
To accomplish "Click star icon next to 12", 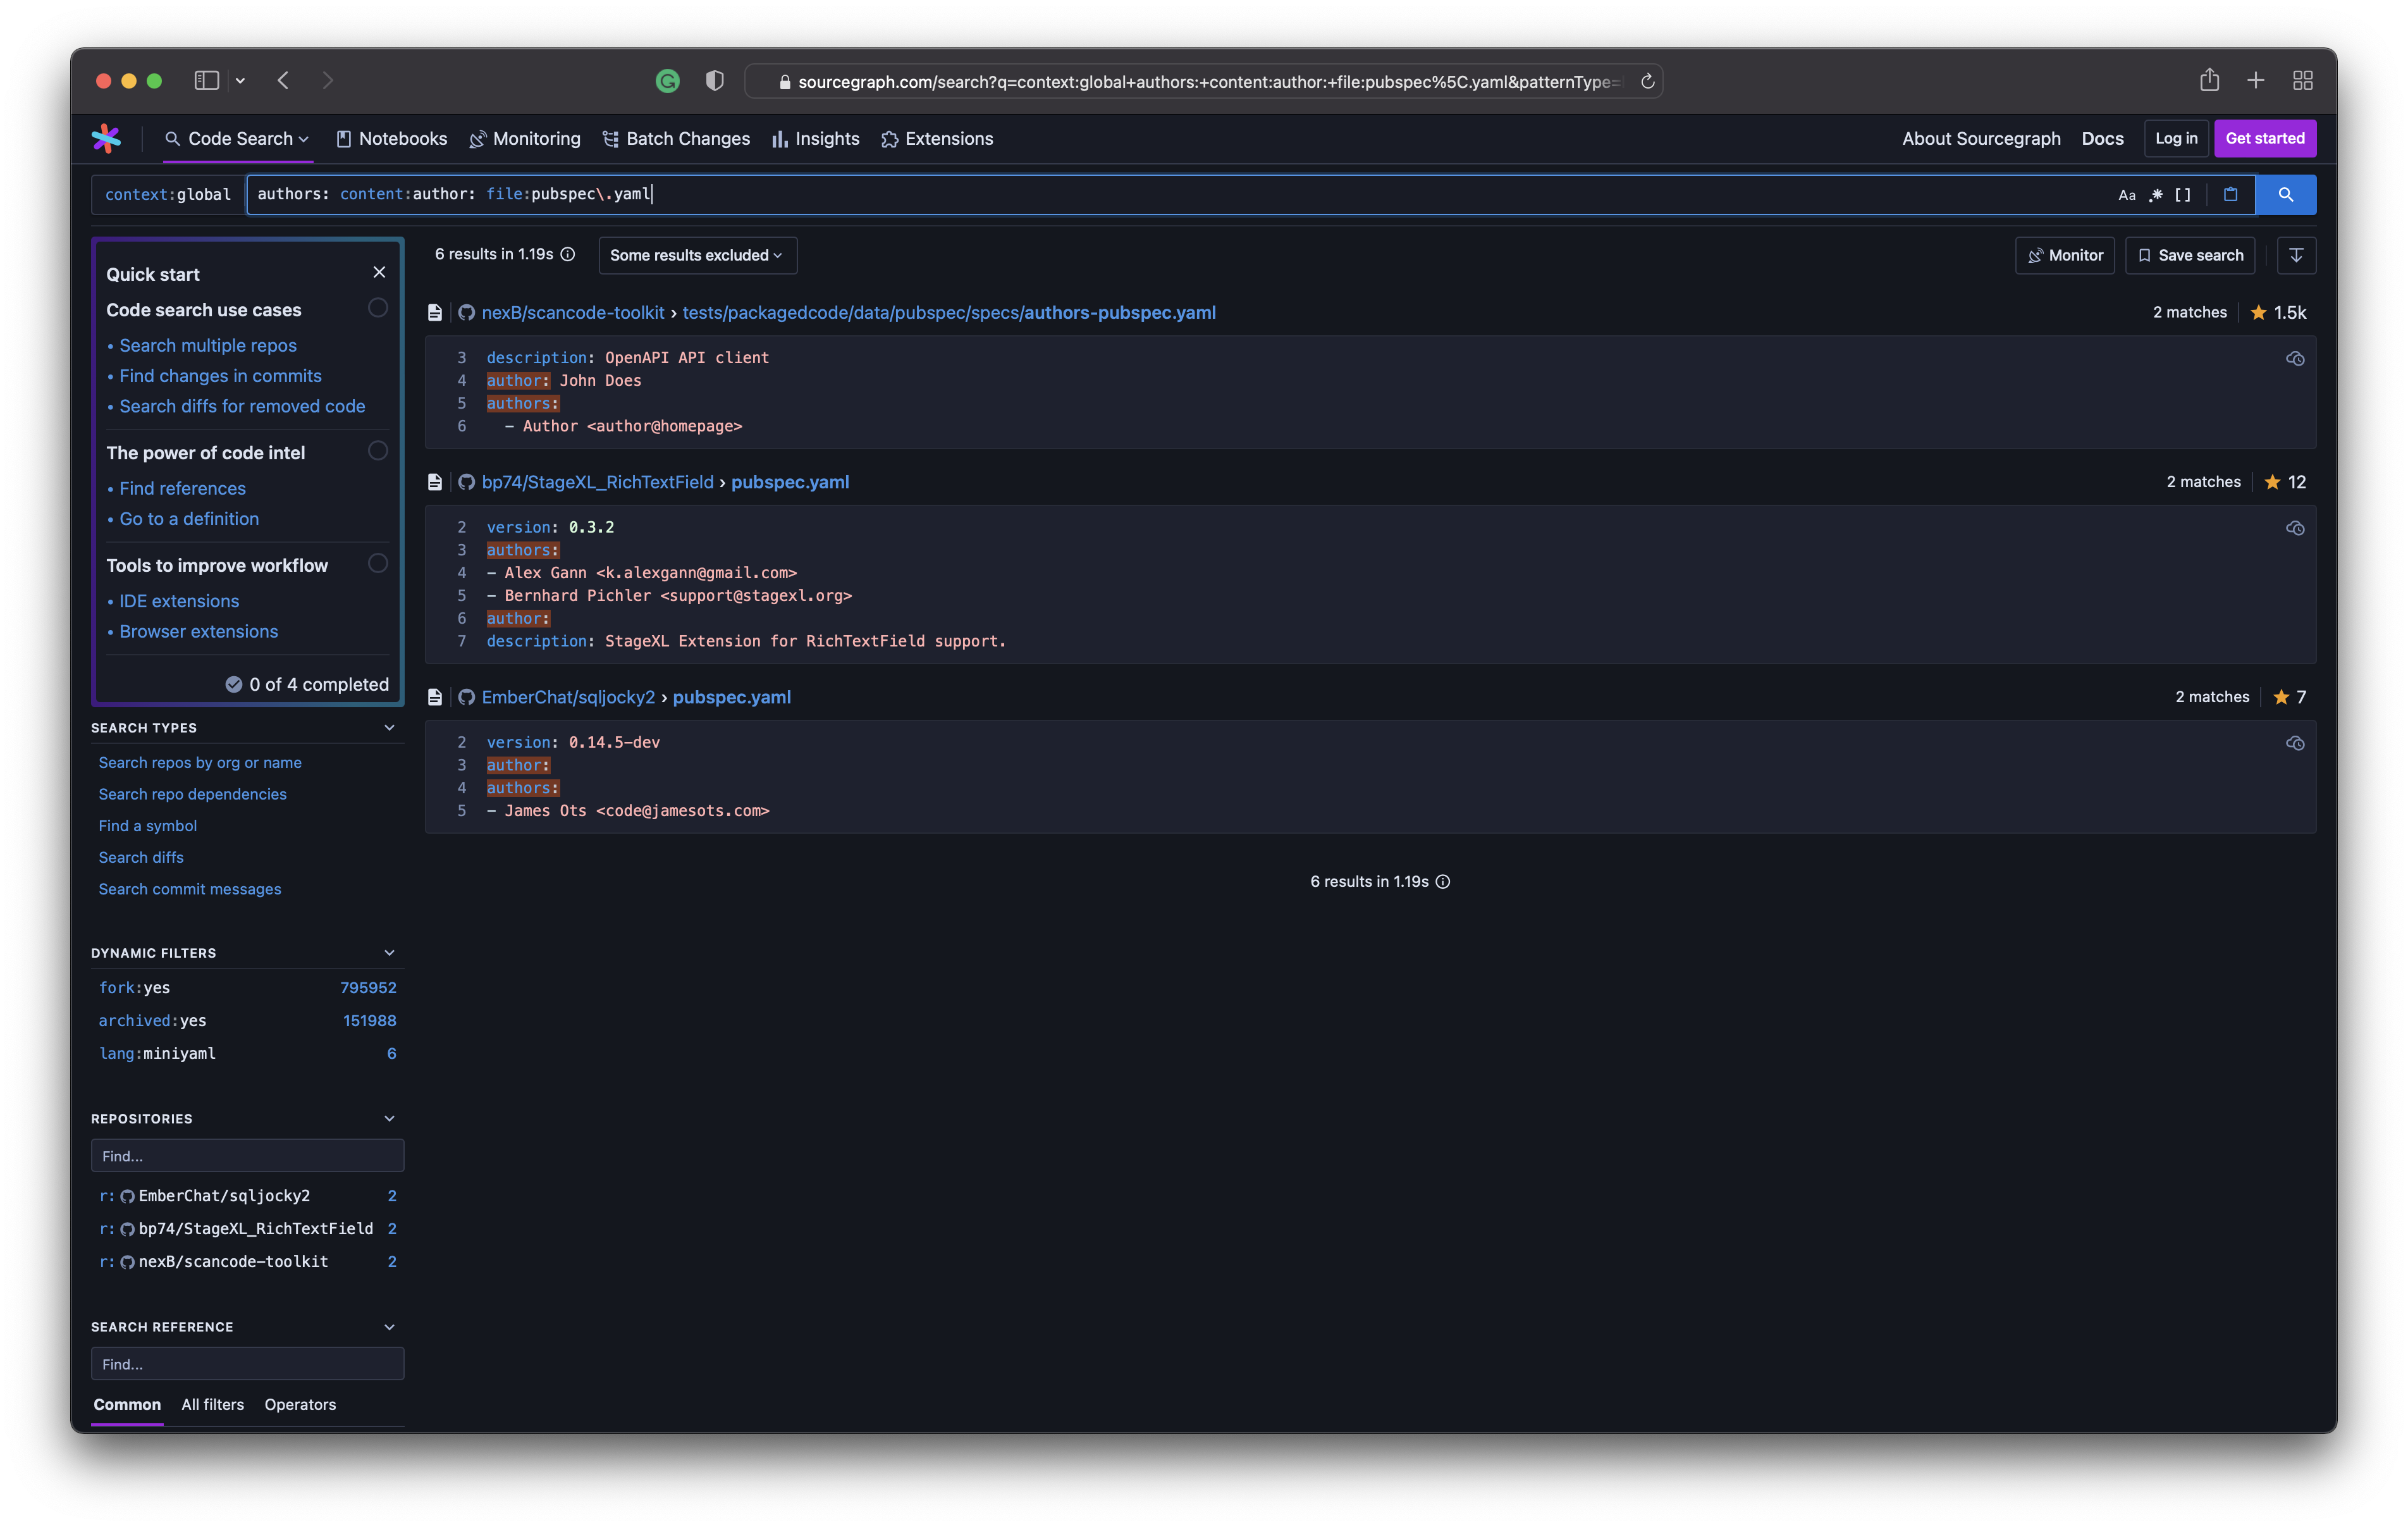I will coord(2272,482).
